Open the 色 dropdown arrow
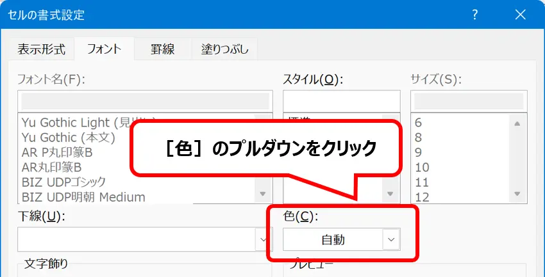Screen dimensions: 545x277 point(391,239)
